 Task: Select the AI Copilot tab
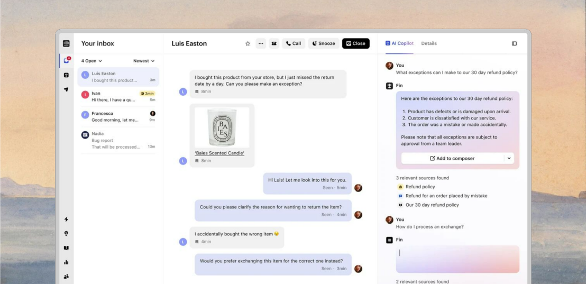pyautogui.click(x=399, y=43)
